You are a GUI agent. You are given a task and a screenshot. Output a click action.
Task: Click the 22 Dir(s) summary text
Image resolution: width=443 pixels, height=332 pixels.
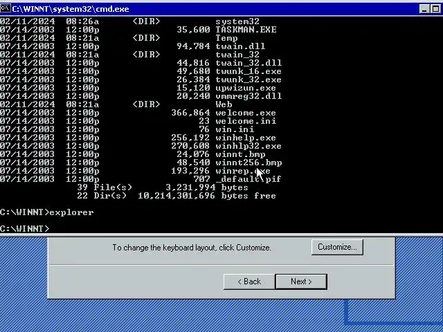102,196
